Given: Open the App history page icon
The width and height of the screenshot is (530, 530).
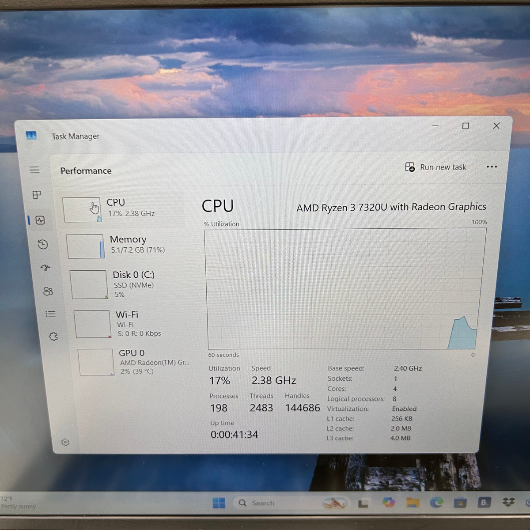Looking at the screenshot, I should [x=43, y=244].
